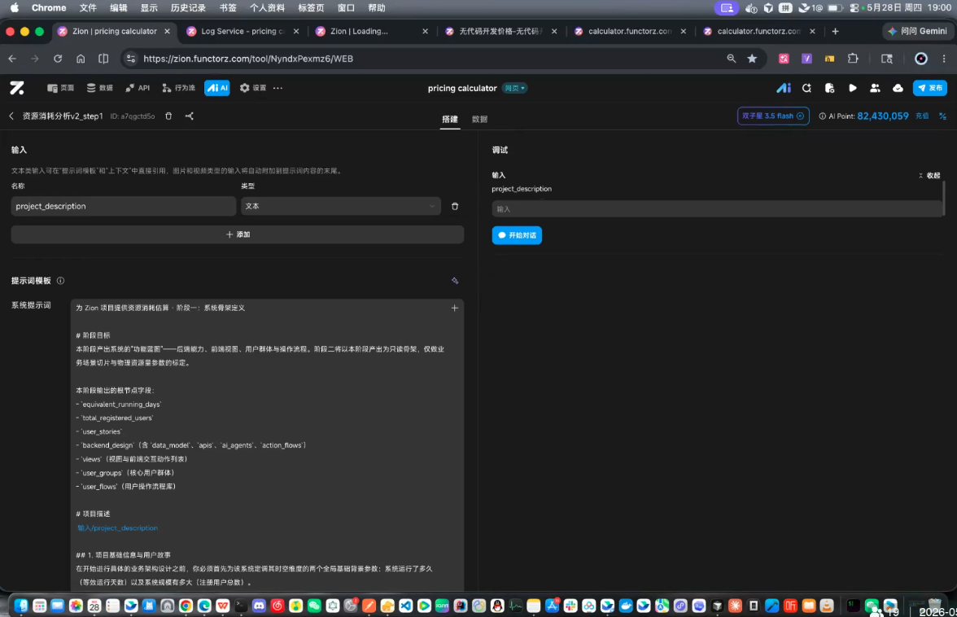Screen dimensions: 957x617
Task: Expand the 网页 platform dropdown next to title
Action: (514, 88)
